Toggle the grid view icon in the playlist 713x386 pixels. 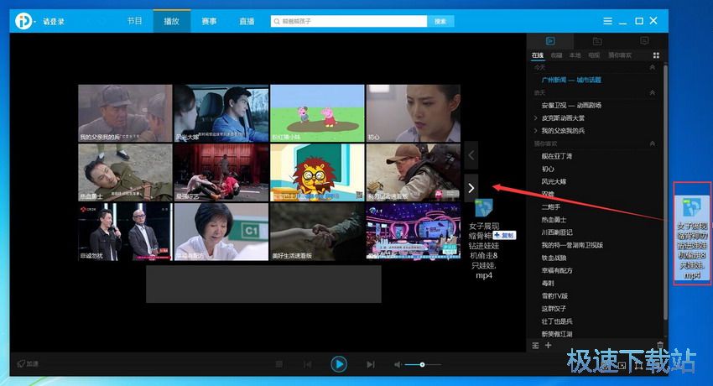[x=656, y=55]
